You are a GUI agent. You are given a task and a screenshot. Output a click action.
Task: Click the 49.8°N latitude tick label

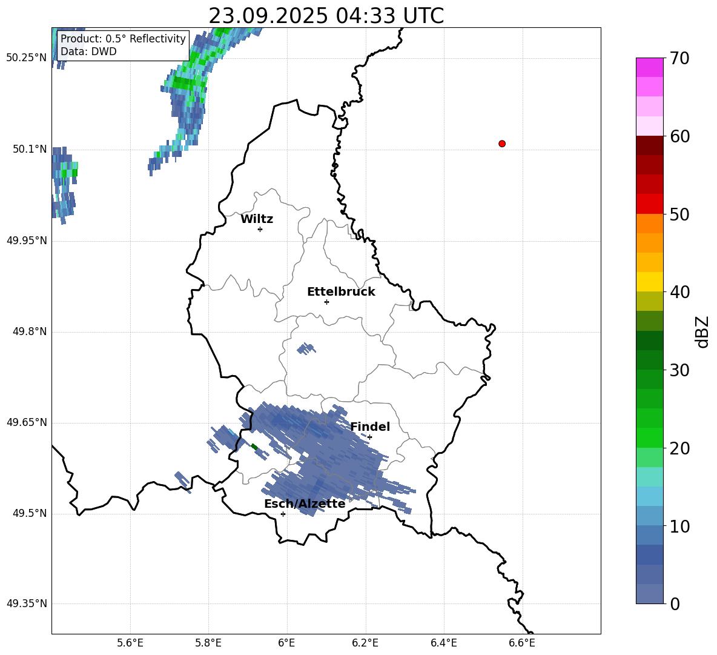30,331
